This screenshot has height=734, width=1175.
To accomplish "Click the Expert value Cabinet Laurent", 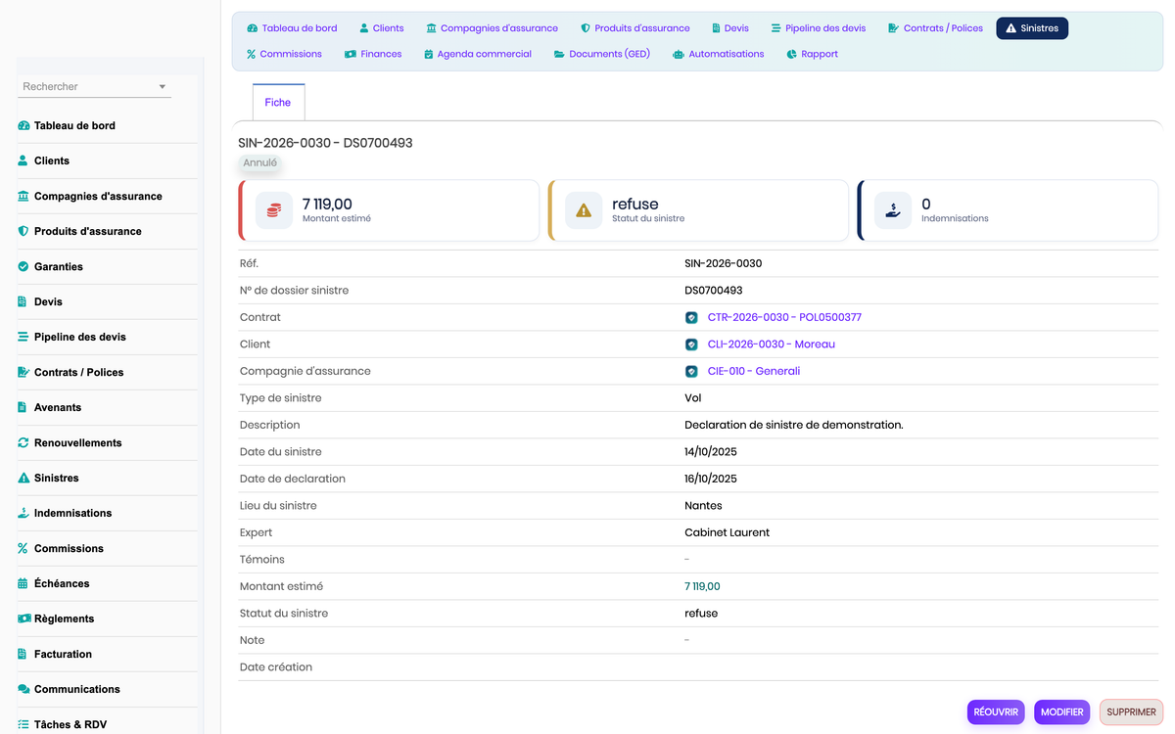I will (x=727, y=532).
